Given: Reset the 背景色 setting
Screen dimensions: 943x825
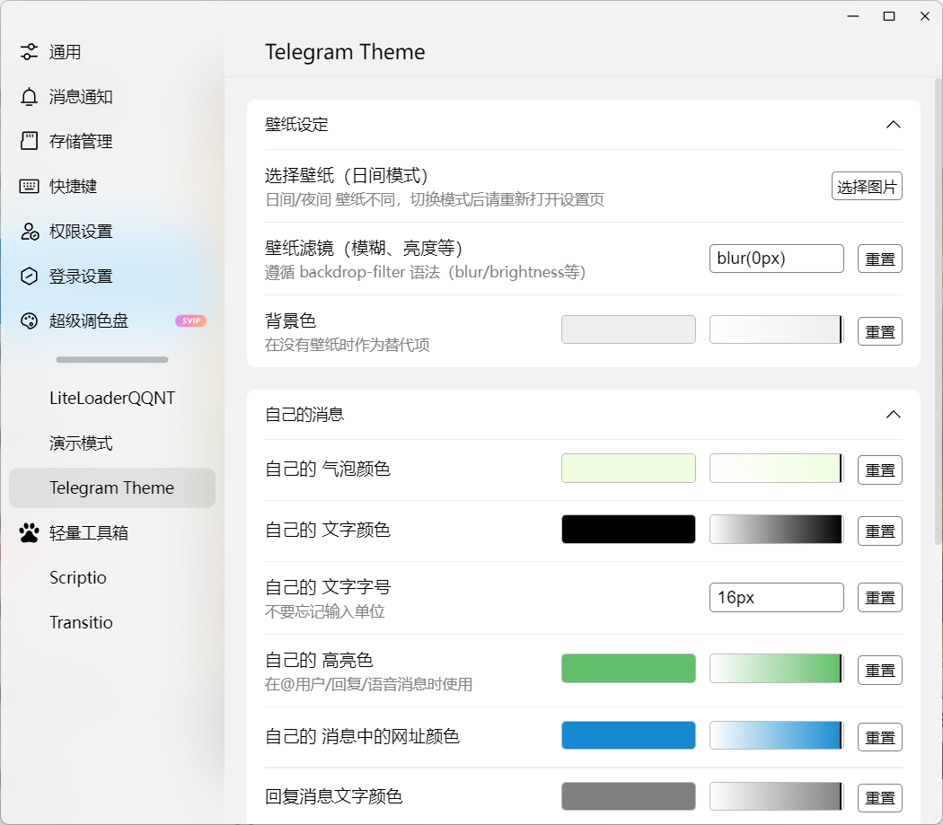Looking at the screenshot, I should click(880, 331).
